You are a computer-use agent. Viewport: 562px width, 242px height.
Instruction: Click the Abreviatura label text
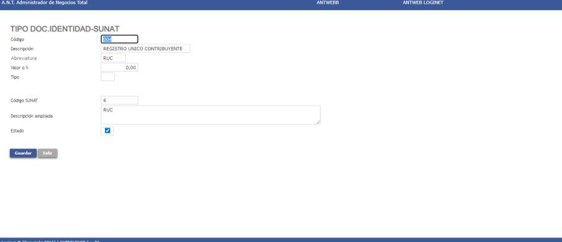coord(24,58)
